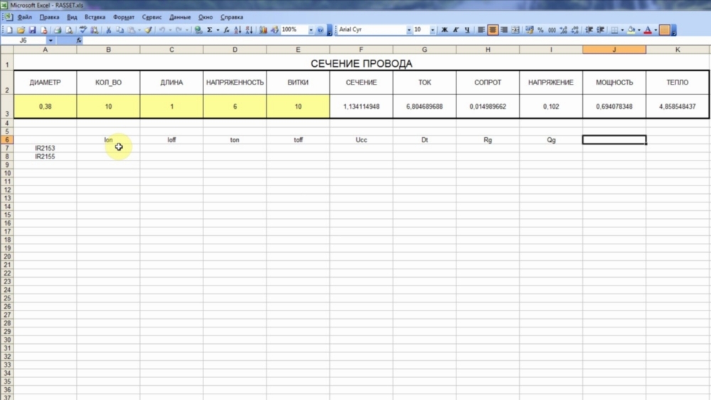711x400 pixels.
Task: Open the Файл menu
Action: pos(24,17)
